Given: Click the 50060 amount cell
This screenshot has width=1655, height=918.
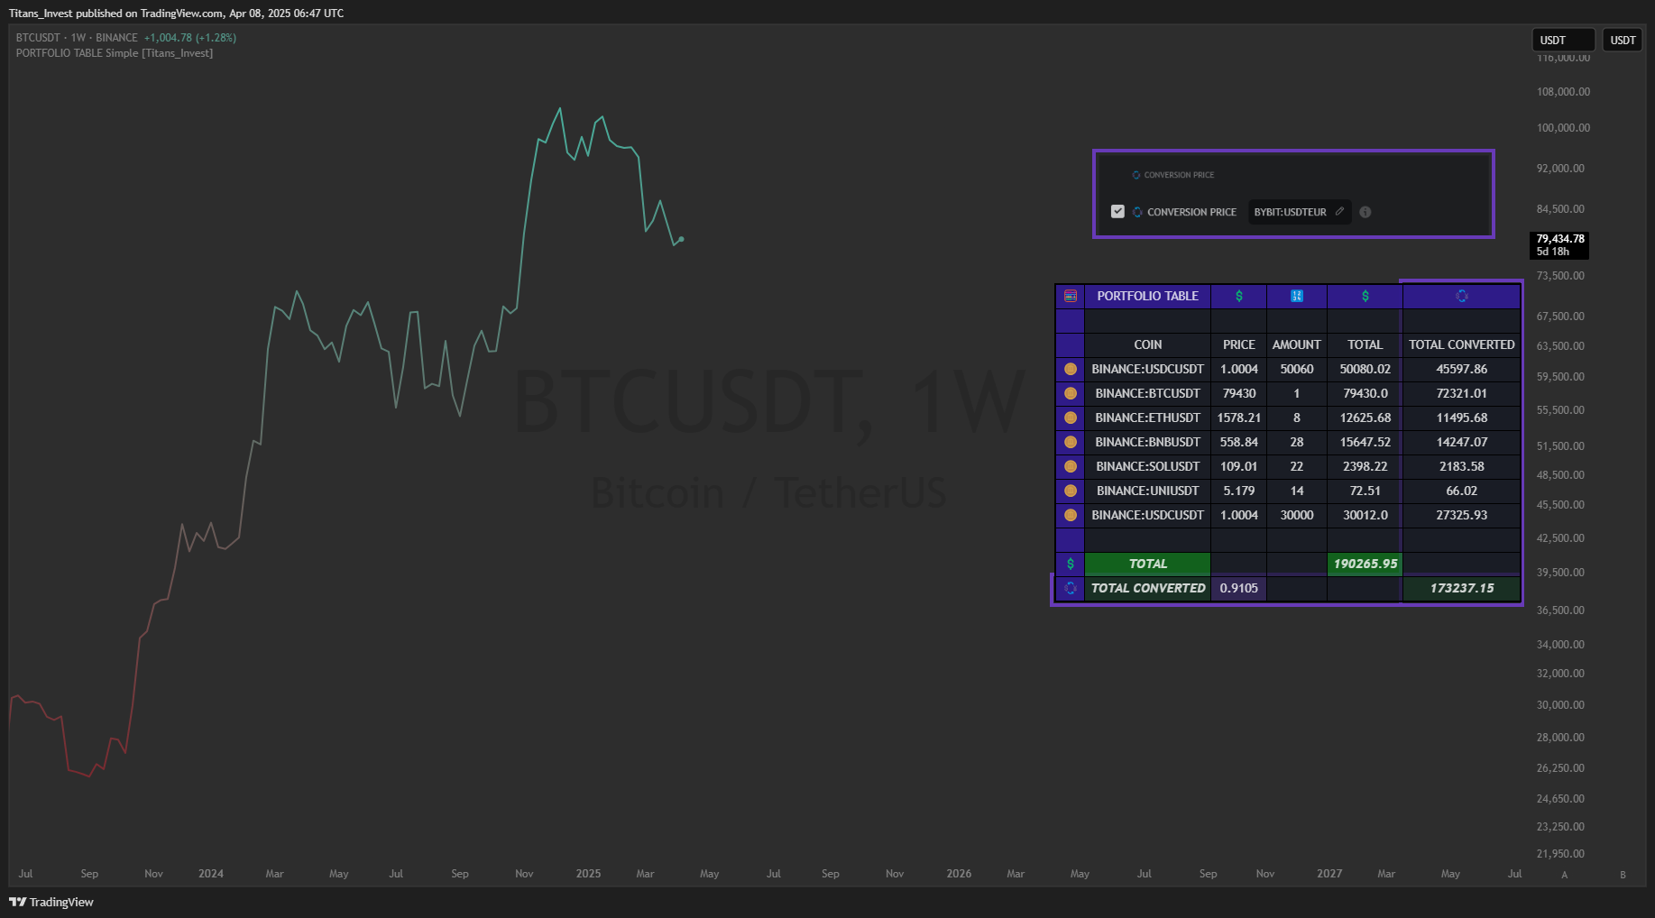Looking at the screenshot, I should (x=1297, y=369).
